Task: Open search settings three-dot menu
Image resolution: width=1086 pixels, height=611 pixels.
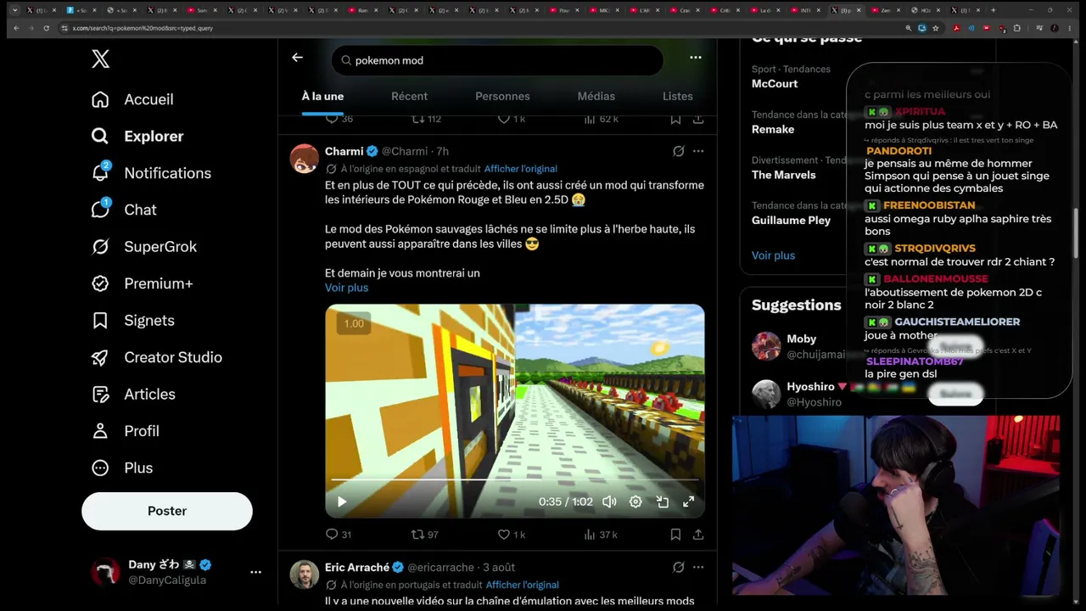Action: tap(696, 58)
